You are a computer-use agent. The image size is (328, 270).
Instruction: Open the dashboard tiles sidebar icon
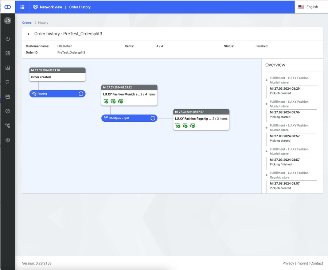click(8, 53)
